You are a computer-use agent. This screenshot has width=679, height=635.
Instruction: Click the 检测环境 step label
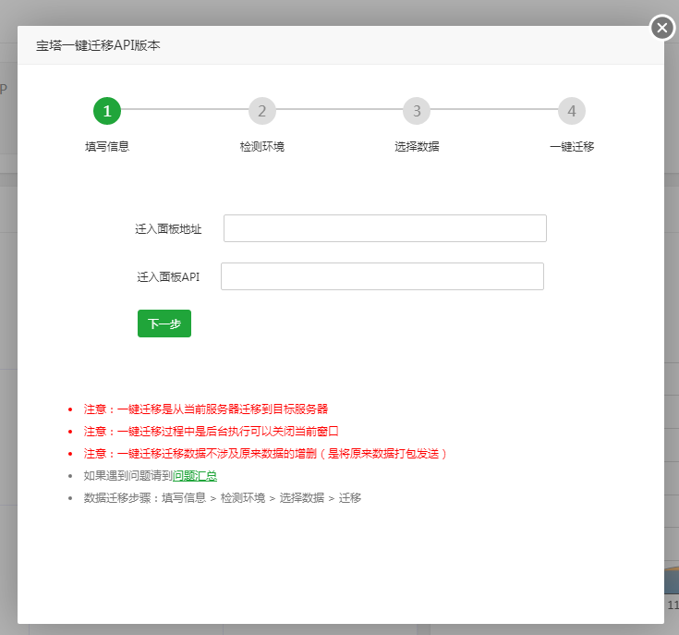pos(262,147)
